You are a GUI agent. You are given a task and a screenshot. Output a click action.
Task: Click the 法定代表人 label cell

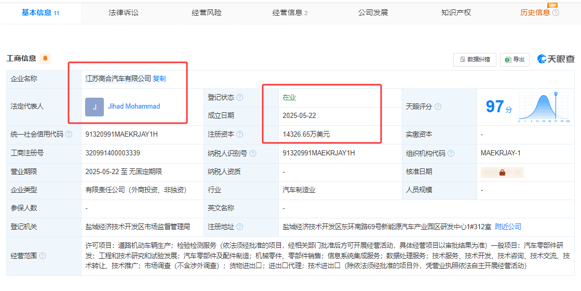[44, 107]
